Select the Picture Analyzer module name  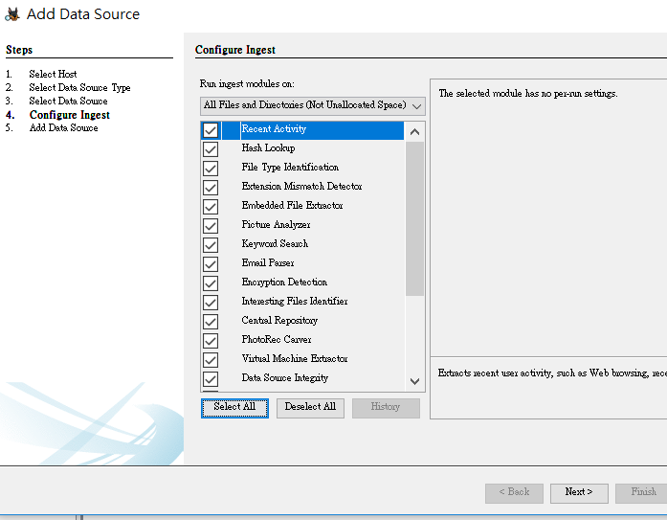pos(276,225)
